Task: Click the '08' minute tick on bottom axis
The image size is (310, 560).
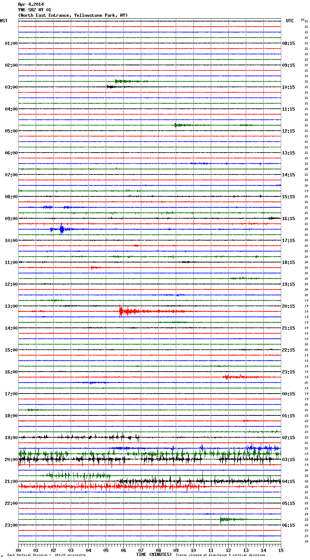Action: pyautogui.click(x=158, y=550)
